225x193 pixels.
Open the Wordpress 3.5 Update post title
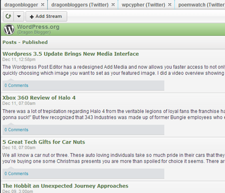point(70,54)
